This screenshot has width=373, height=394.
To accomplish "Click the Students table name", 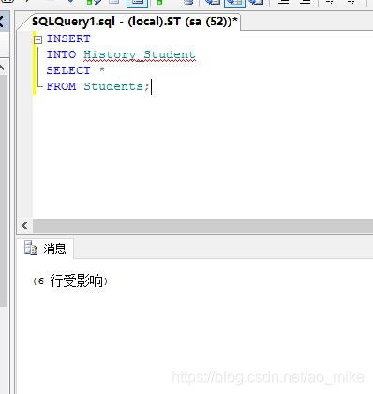I will [113, 86].
